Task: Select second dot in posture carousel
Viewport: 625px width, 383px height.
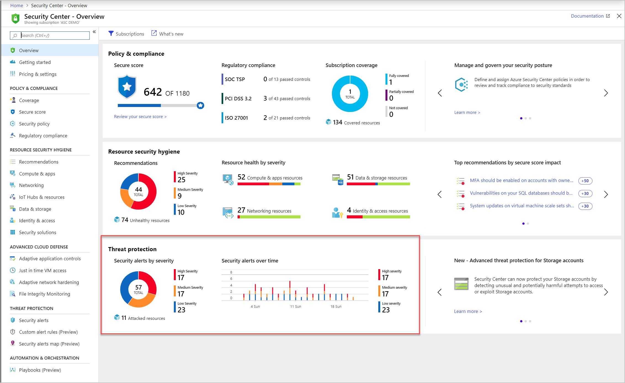Action: click(526, 118)
